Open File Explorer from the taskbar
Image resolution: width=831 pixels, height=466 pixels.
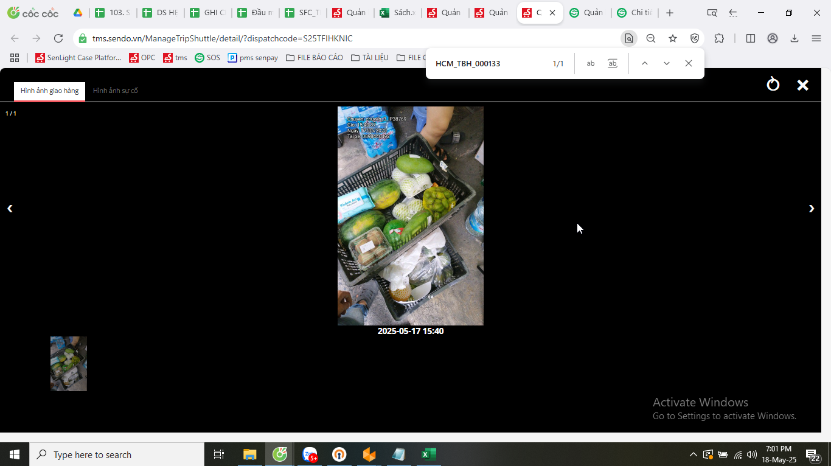point(249,454)
